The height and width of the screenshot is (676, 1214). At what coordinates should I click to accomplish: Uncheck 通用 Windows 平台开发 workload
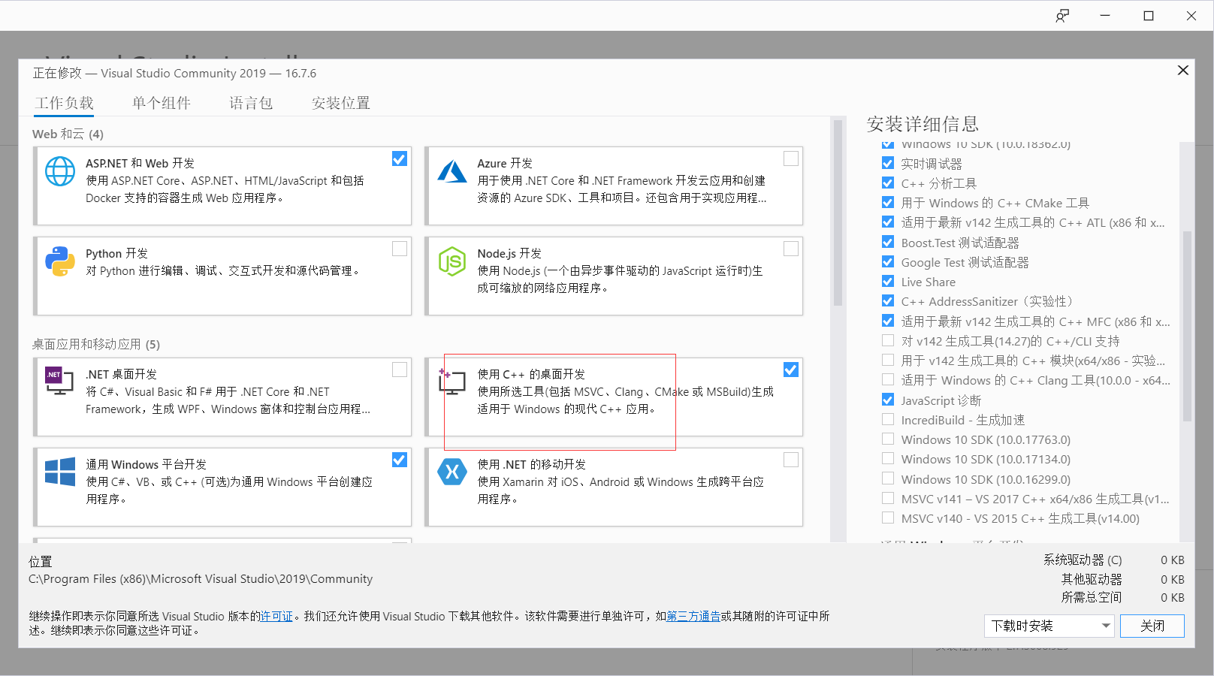400,460
